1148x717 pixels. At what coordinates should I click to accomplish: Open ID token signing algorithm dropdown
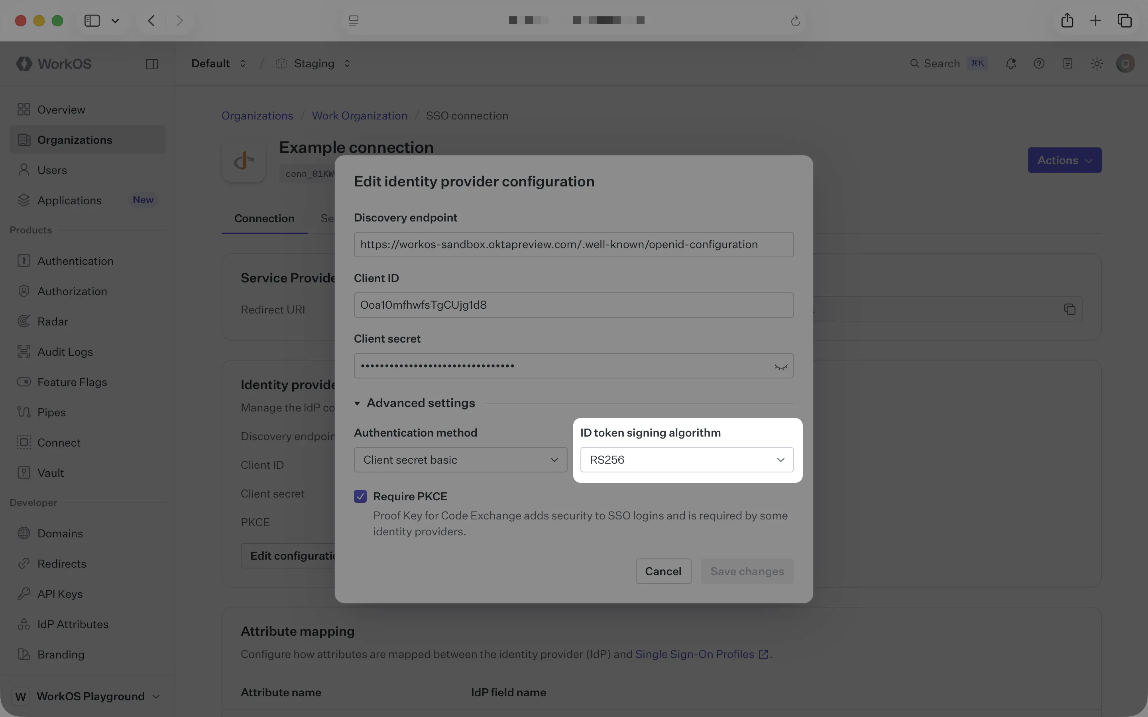(x=686, y=460)
